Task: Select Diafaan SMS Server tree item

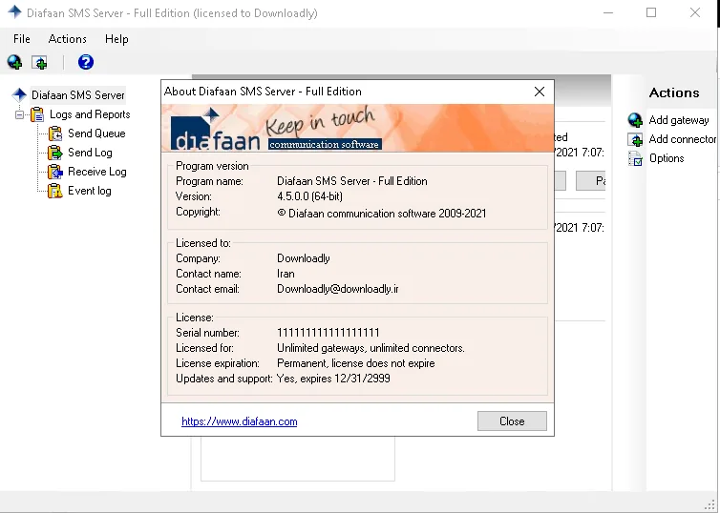Action: (x=77, y=95)
